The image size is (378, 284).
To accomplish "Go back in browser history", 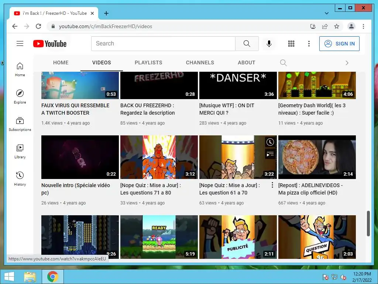I will pos(15,26).
